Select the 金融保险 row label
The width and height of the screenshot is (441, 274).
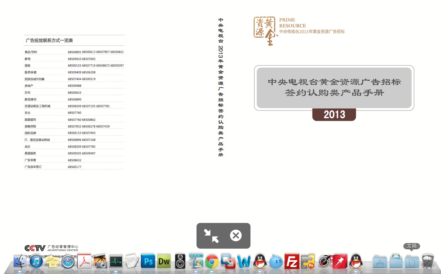click(31, 126)
